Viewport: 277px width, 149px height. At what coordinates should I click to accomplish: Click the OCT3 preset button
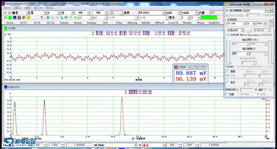point(23,23)
